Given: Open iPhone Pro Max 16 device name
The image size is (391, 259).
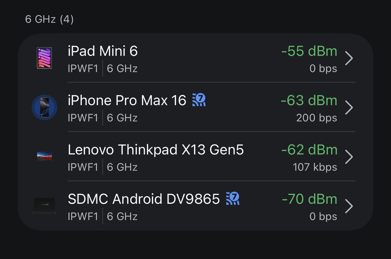Looking at the screenshot, I should [x=127, y=101].
